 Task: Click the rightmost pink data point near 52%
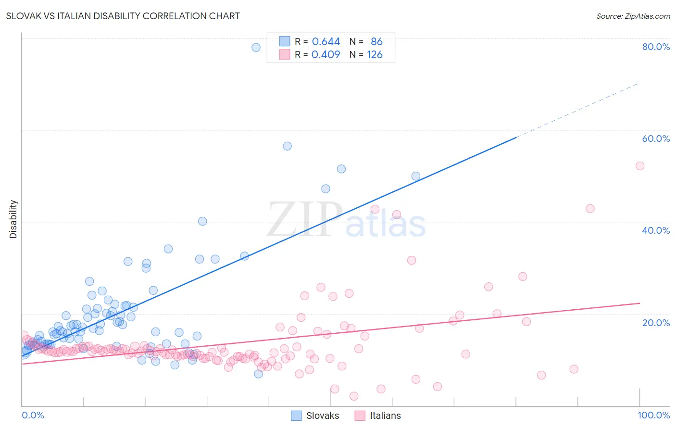tap(640, 166)
